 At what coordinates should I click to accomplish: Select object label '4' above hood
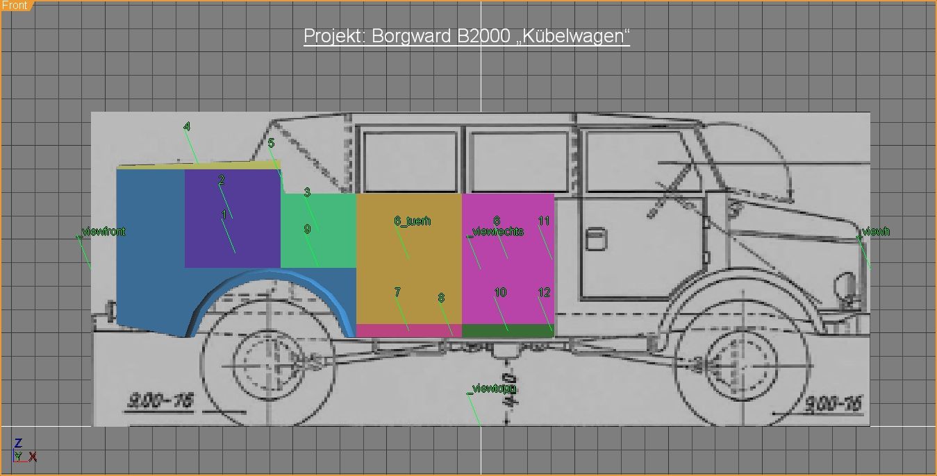[187, 127]
